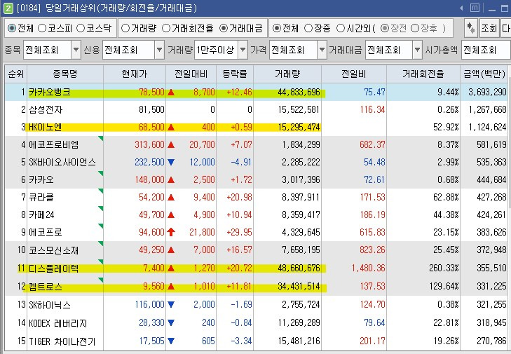Click the 'm' memo icon in title bar
This screenshot has width=511, height=354.
[x=475, y=8]
